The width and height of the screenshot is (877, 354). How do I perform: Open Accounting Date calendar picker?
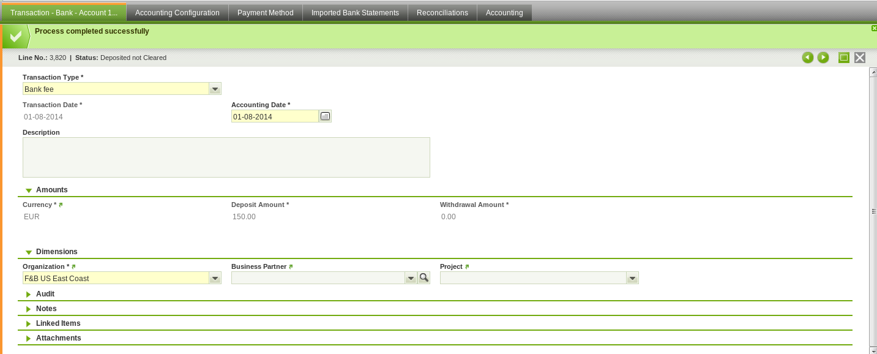click(x=326, y=116)
